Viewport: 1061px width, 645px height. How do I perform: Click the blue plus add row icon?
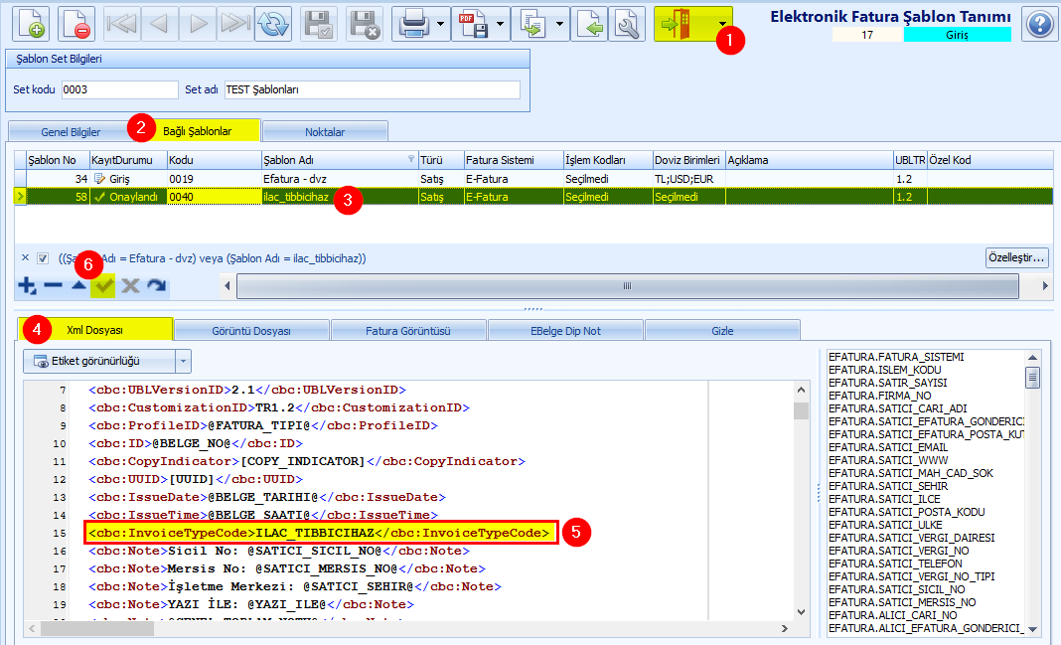click(x=27, y=285)
